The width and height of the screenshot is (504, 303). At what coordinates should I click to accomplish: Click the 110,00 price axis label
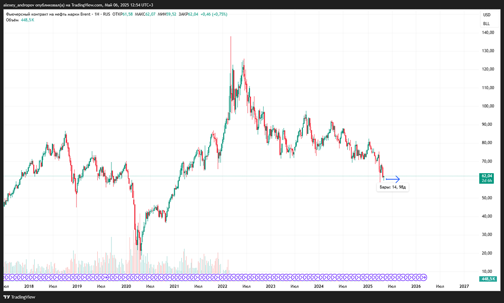[x=488, y=88]
